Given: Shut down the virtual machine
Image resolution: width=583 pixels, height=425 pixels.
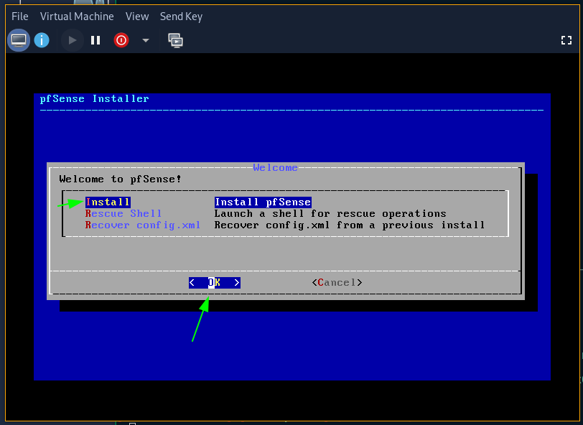Looking at the screenshot, I should [121, 40].
